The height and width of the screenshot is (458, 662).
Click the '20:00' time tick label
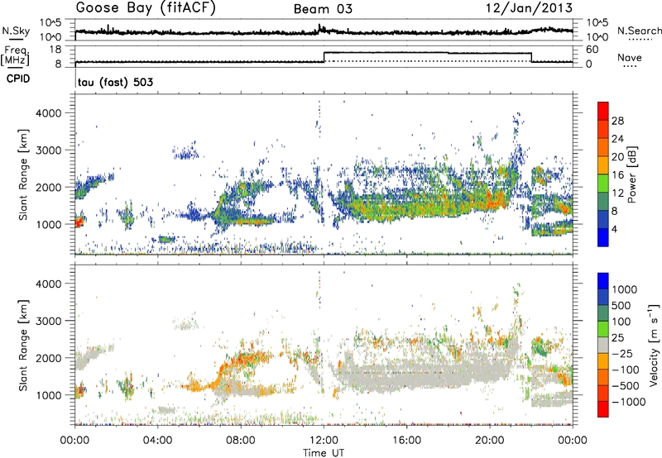click(489, 441)
